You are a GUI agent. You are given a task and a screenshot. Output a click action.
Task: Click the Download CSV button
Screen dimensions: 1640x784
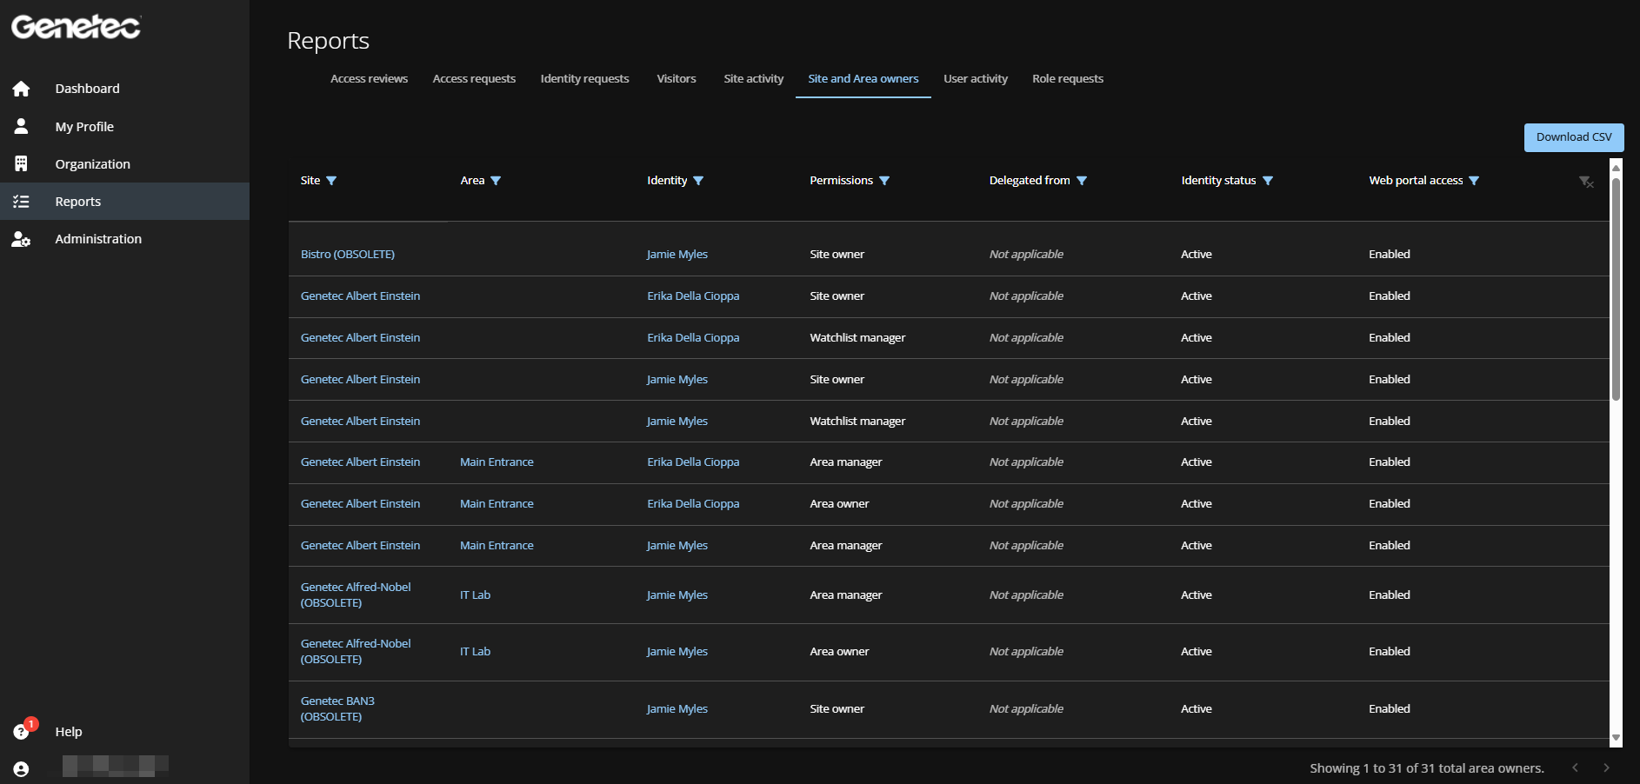[1573, 137]
